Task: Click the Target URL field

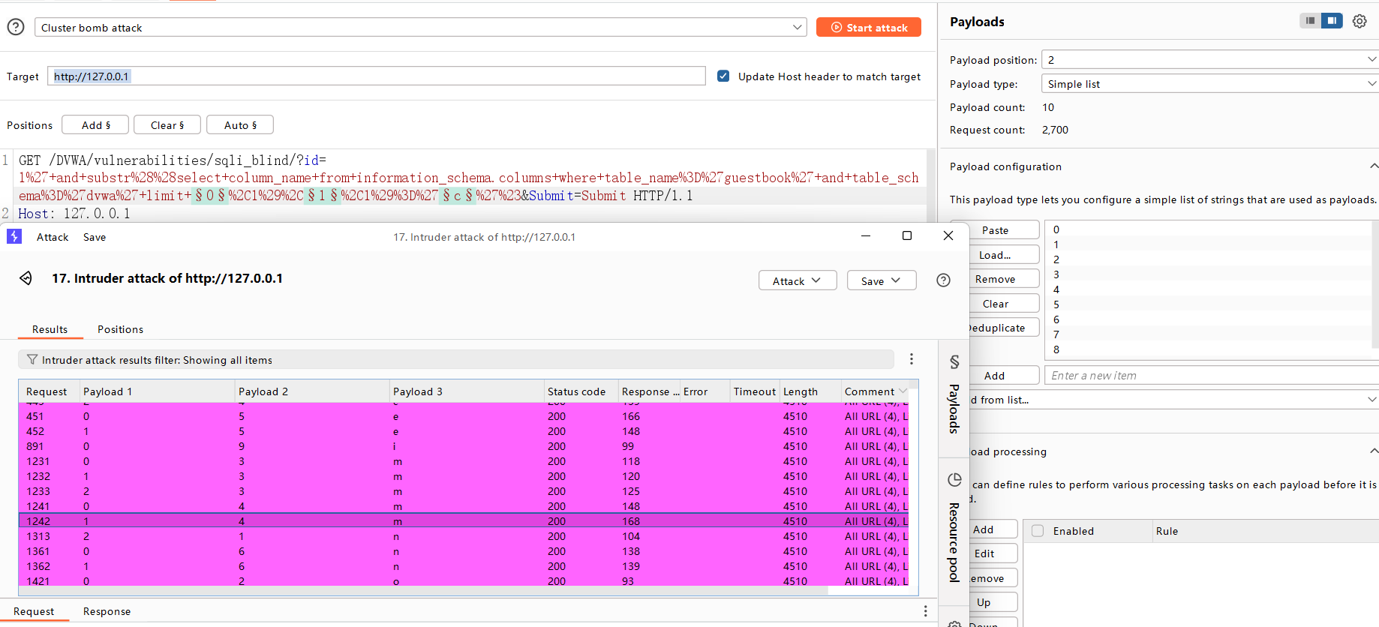Action: tap(376, 76)
